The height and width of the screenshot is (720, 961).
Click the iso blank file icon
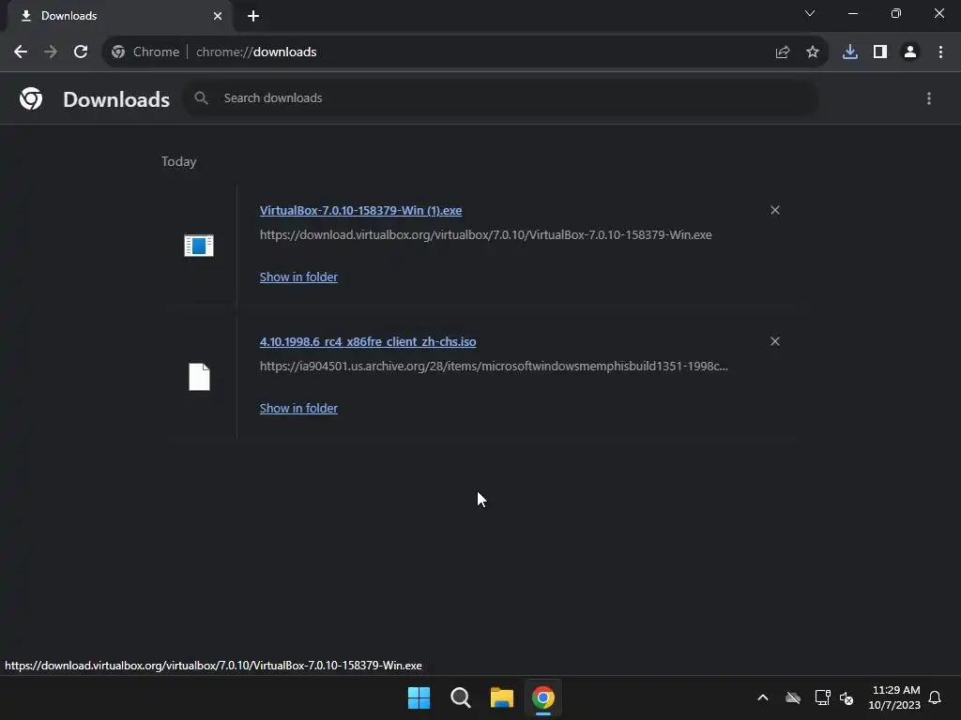199,377
